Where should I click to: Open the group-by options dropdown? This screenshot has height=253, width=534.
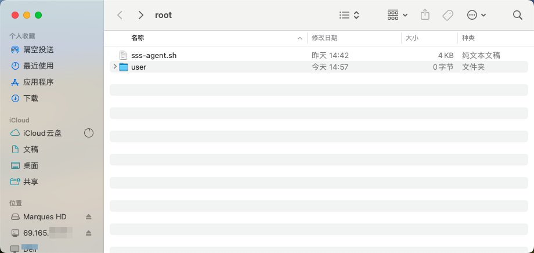coord(398,15)
